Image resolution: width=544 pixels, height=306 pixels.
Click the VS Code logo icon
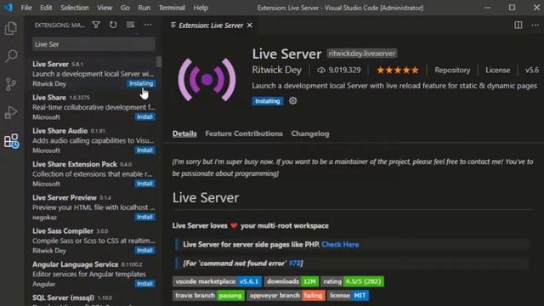8,8
